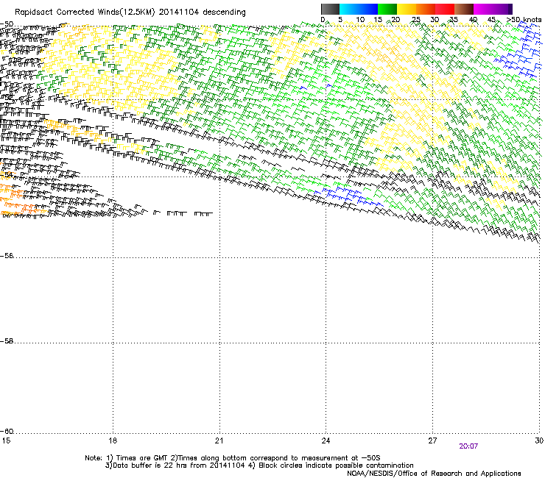Click the '45' color scale label
The height and width of the screenshot is (478, 545).
click(491, 20)
